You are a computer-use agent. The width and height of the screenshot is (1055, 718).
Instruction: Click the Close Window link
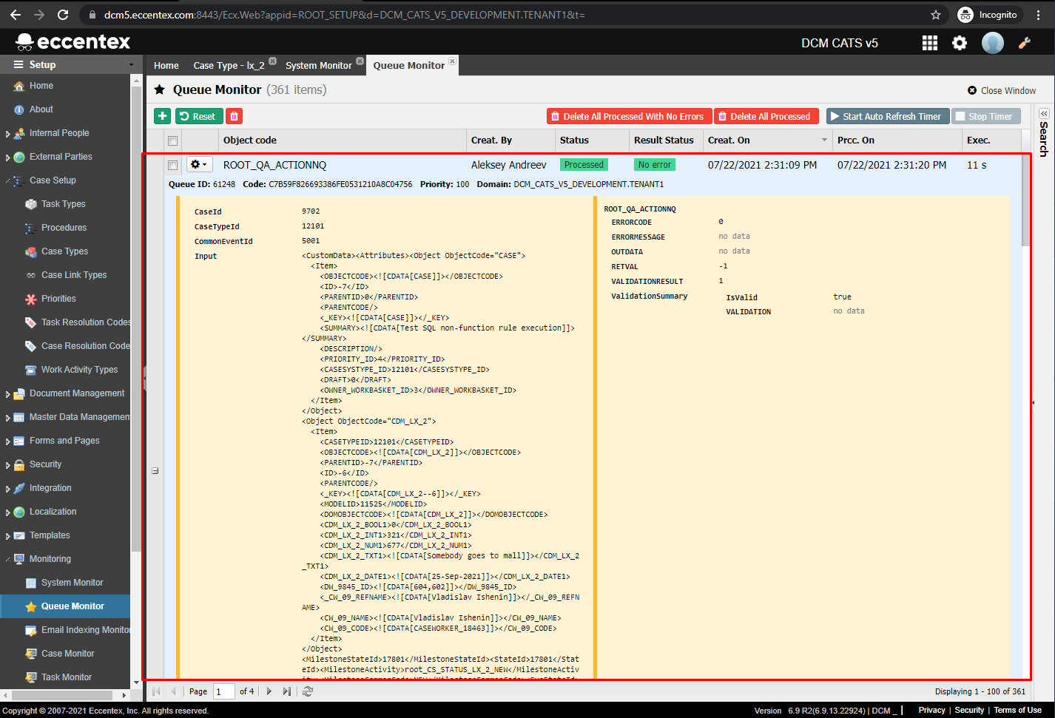[1002, 90]
